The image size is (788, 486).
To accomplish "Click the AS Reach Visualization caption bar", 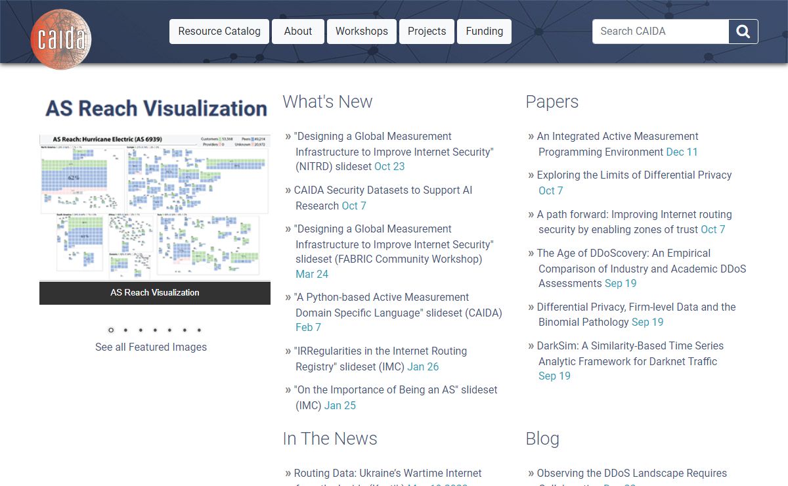I will pos(155,293).
